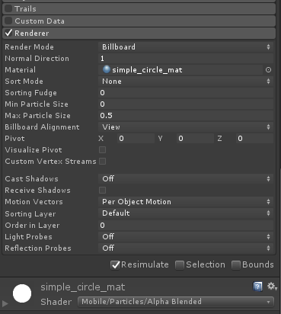Enable the Trails module checkbox
This screenshot has height=314, width=281.
[8, 8]
